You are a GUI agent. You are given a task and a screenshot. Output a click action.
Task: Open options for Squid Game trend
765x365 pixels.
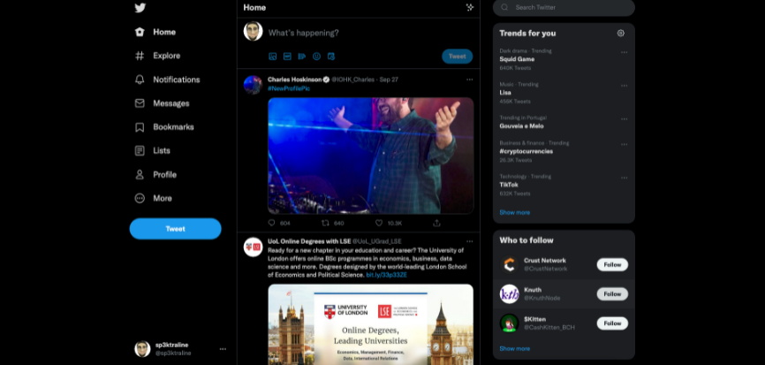tap(624, 52)
